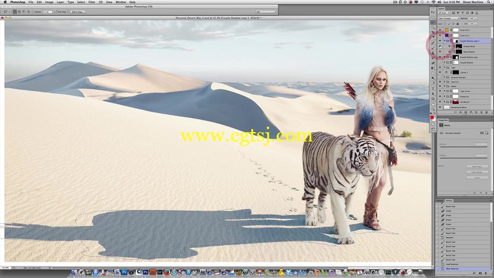Open Firefox icon in the Dock
The image size is (494, 278).
tap(167, 272)
